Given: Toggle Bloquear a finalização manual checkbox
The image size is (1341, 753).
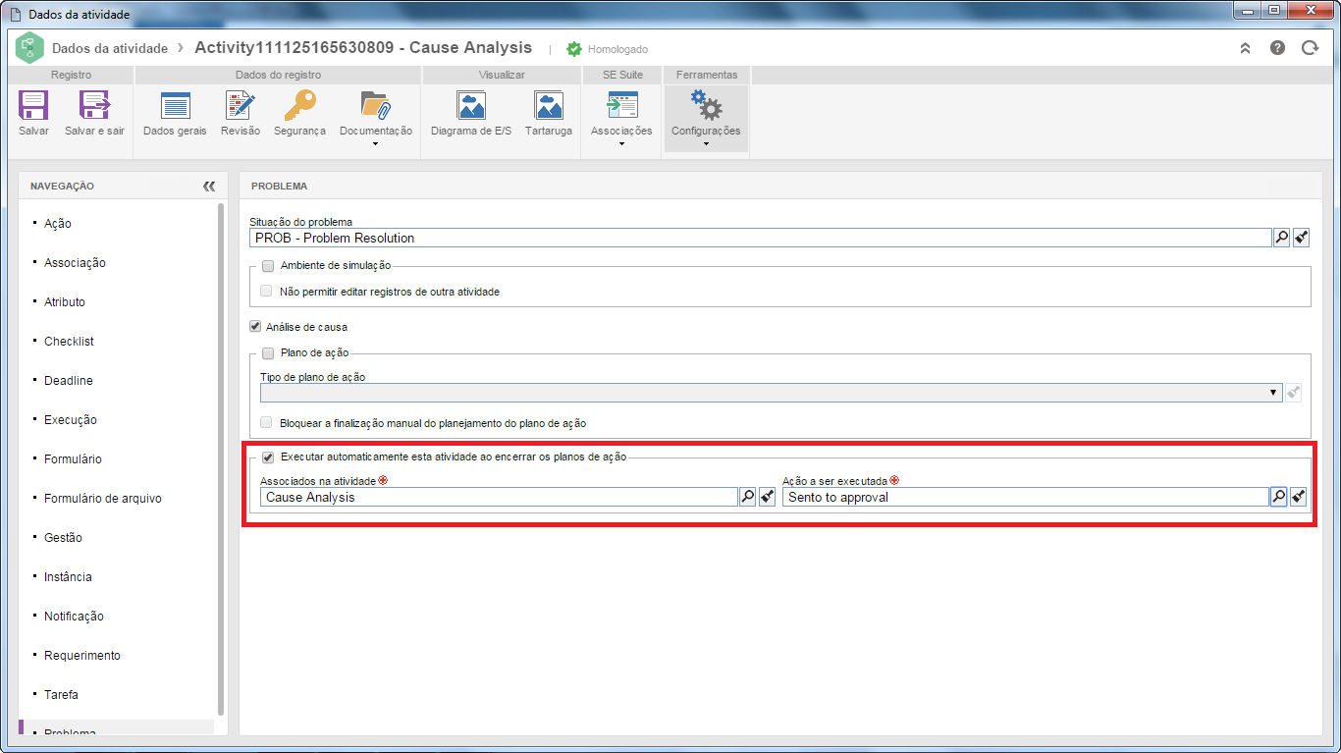Looking at the screenshot, I should click(x=266, y=422).
